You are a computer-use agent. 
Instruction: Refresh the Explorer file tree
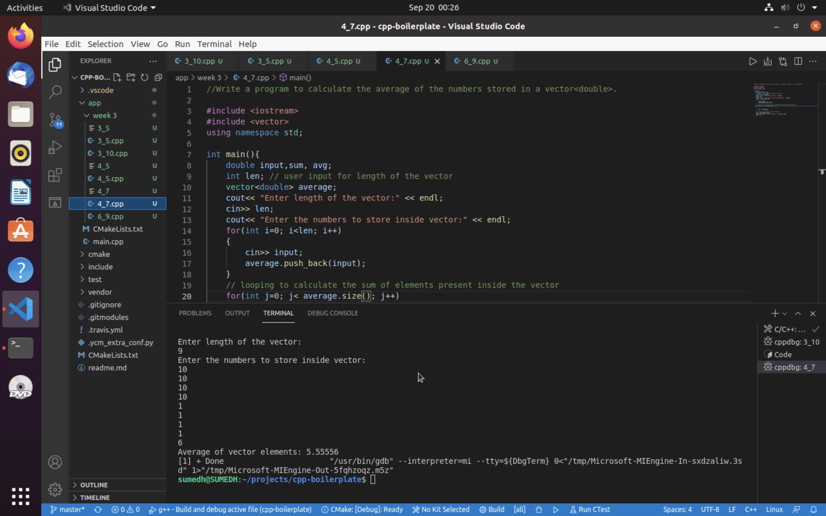point(144,77)
